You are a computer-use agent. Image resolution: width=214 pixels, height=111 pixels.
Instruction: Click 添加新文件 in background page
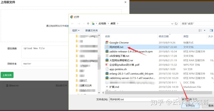(x=62, y=86)
